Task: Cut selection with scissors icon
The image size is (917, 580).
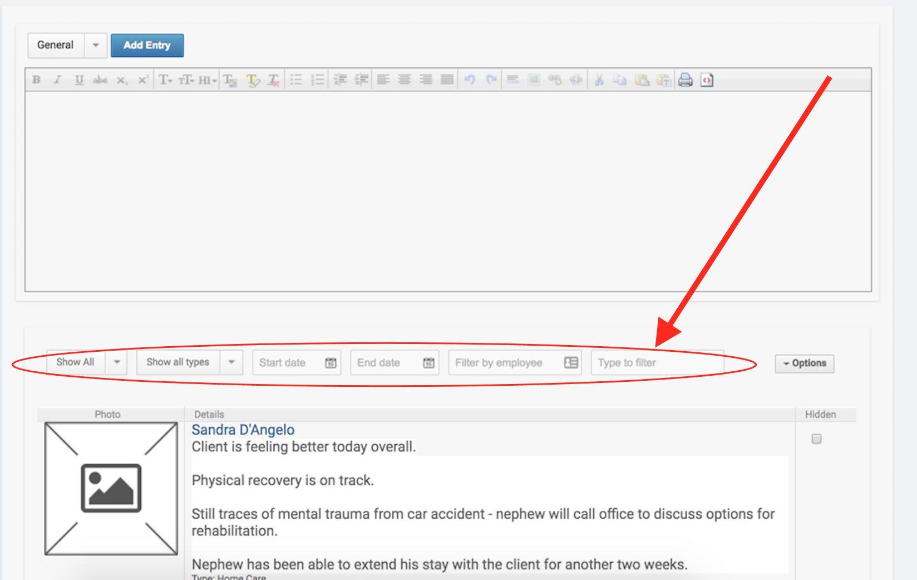Action: click(x=599, y=80)
